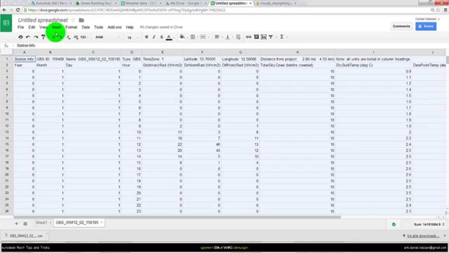The width and height of the screenshot is (449, 253).
Task: Click the Print icon in toolbar
Action: pyautogui.click(x=20, y=37)
